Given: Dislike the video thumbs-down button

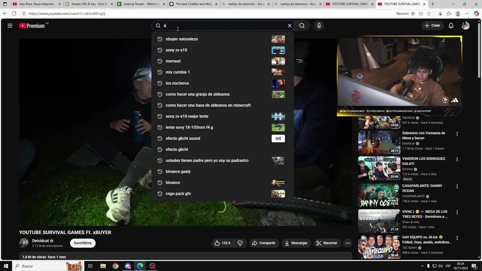Looking at the screenshot, I should [x=240, y=243].
